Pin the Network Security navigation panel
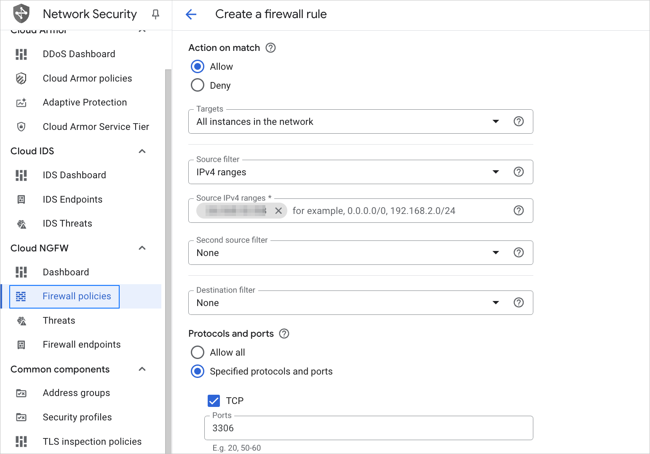 (x=155, y=14)
